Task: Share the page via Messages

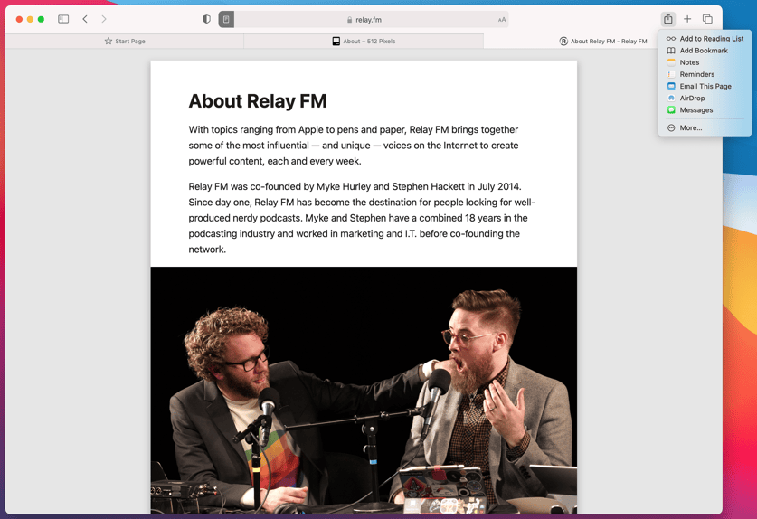Action: point(705,110)
